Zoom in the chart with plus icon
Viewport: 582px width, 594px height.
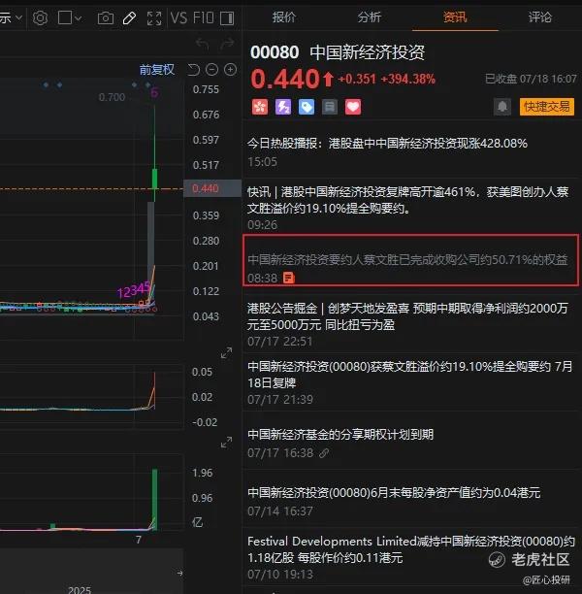click(230, 70)
